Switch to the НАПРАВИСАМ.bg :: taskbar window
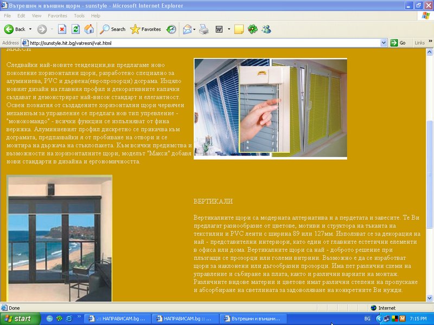The height and width of the screenshot is (325, 434). pos(185,318)
